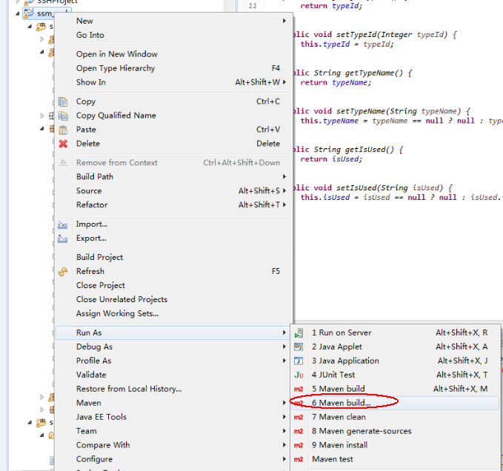The height and width of the screenshot is (471, 503).
Task: Open the Debug As submenu arrow
Action: coord(284,347)
